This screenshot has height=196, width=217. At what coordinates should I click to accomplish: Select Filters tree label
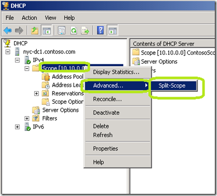coord(50,118)
